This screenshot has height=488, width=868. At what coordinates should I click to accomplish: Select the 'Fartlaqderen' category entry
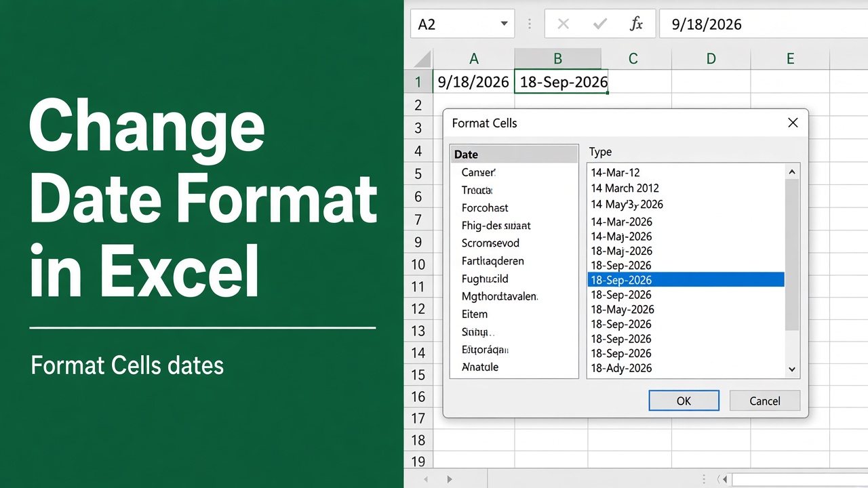click(x=492, y=261)
